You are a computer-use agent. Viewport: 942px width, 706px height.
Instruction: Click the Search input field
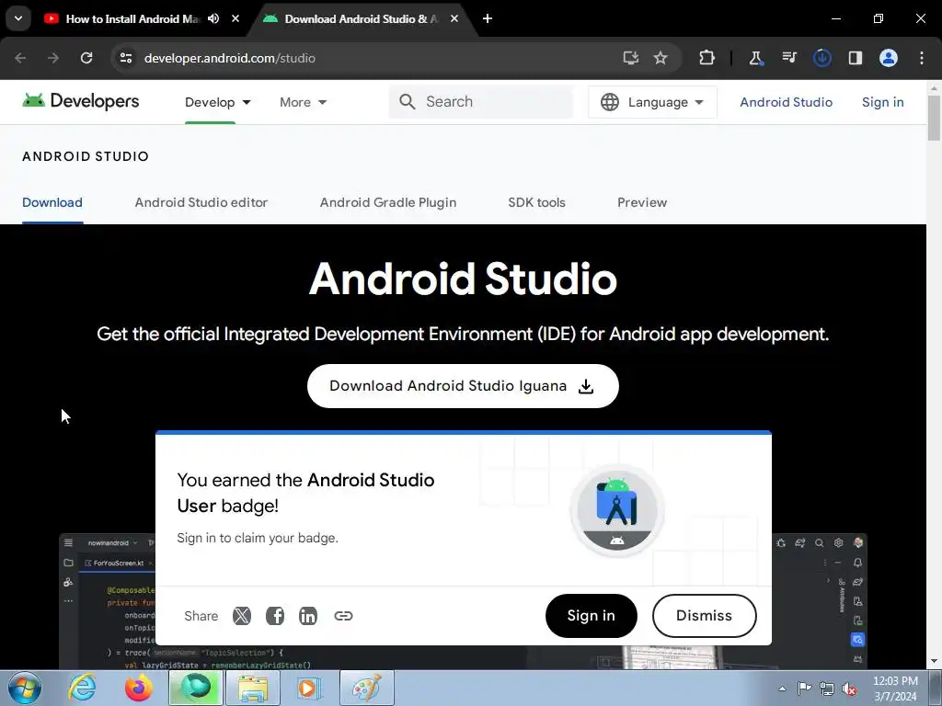coord(481,101)
